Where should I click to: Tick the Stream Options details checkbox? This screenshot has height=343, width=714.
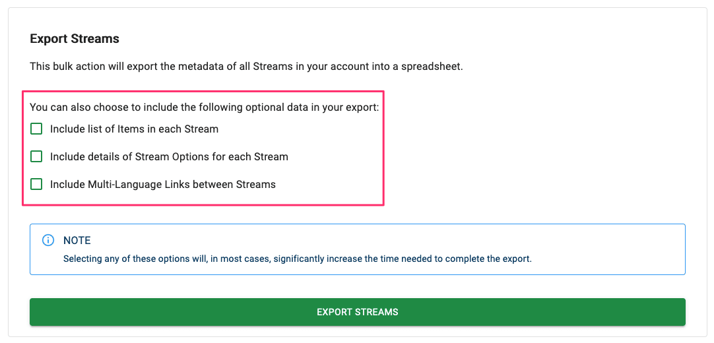tap(36, 156)
